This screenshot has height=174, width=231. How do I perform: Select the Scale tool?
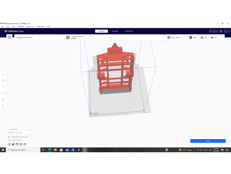click(x=3, y=81)
